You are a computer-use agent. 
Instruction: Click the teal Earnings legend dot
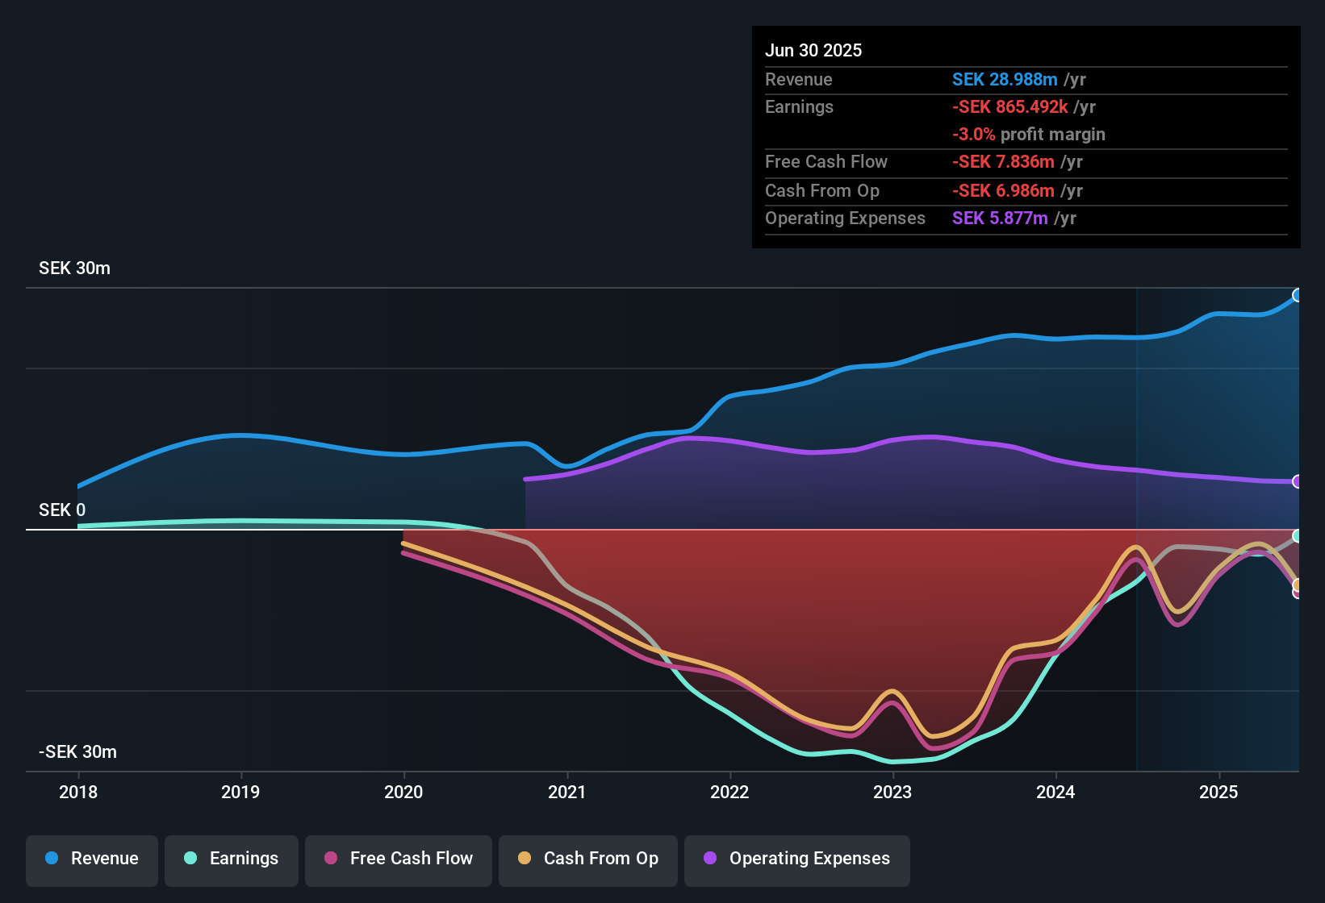(x=190, y=859)
